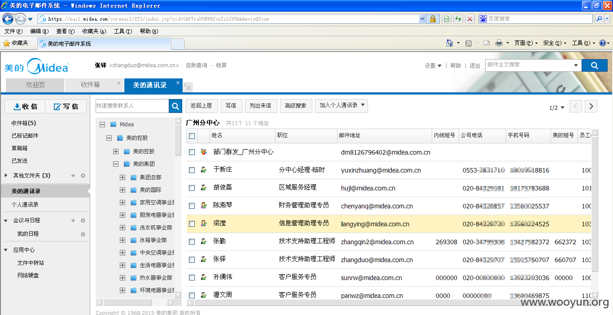The image size is (613, 315).
Task: Switch to the 欢迎页 tab
Action: [x=35, y=85]
